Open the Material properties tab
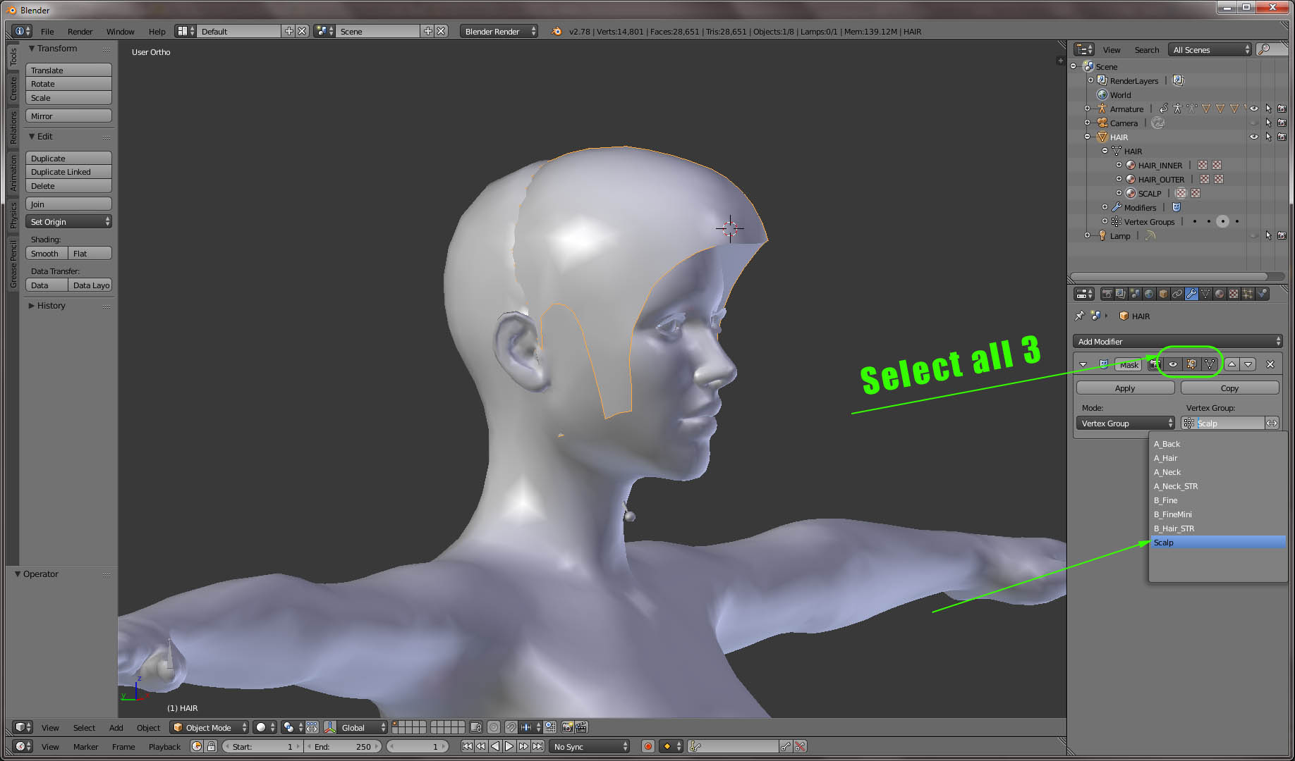This screenshot has width=1295, height=761. [1220, 294]
